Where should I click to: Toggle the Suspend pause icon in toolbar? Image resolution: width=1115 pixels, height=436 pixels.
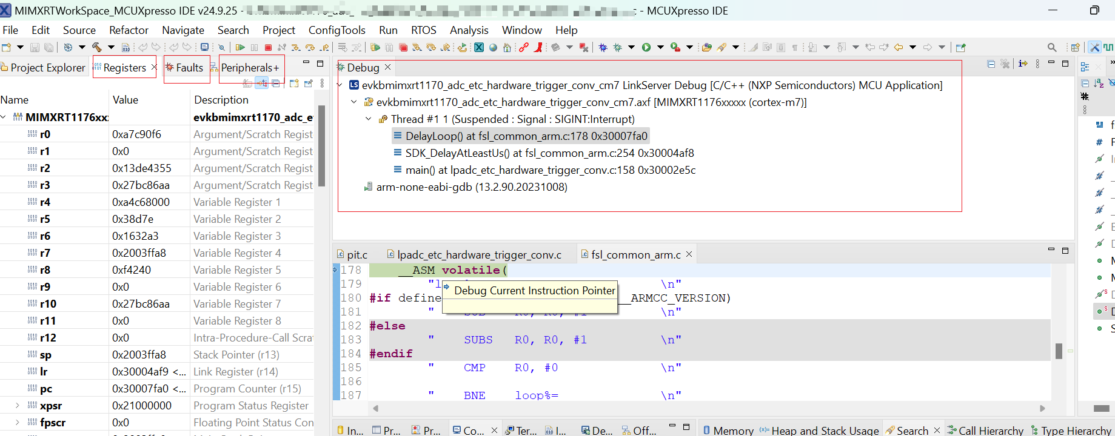point(254,47)
